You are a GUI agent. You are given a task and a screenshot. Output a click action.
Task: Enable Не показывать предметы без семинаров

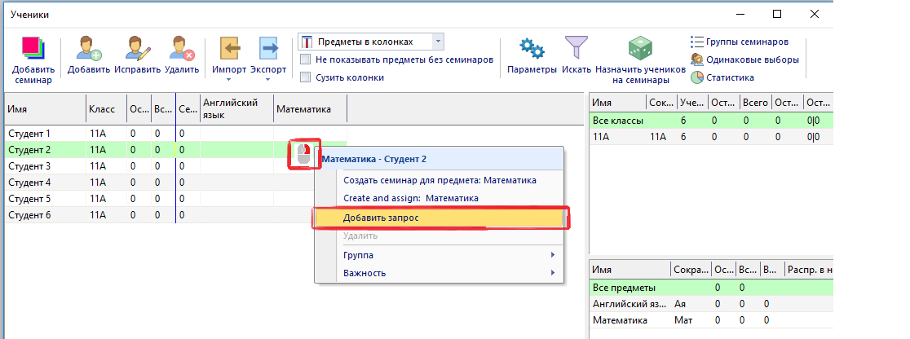pos(306,59)
